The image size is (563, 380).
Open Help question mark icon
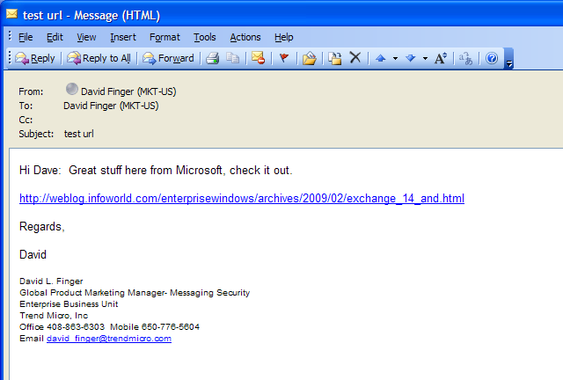(x=492, y=58)
